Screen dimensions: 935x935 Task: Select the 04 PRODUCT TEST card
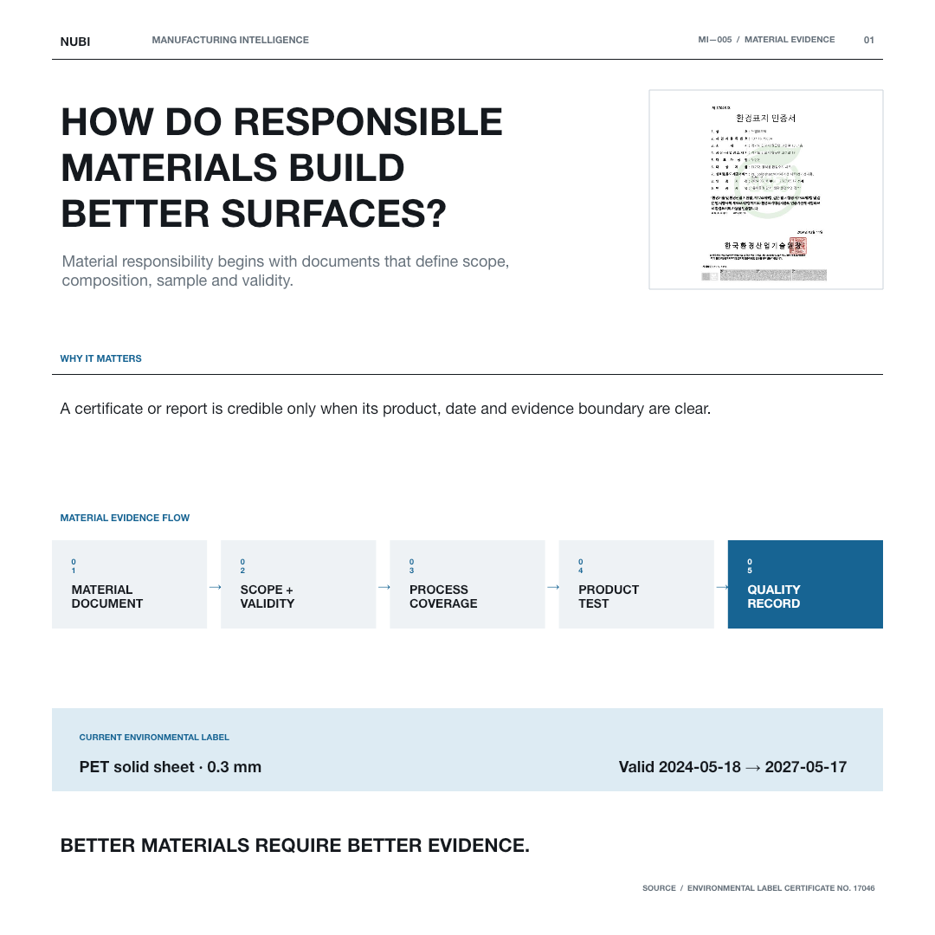tap(636, 584)
